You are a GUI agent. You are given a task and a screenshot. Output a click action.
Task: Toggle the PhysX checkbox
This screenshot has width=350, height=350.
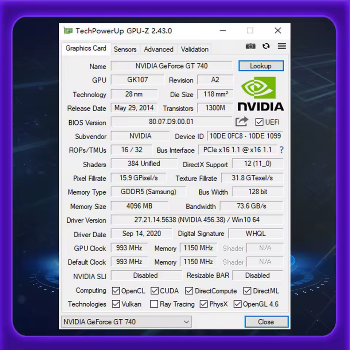point(203,304)
